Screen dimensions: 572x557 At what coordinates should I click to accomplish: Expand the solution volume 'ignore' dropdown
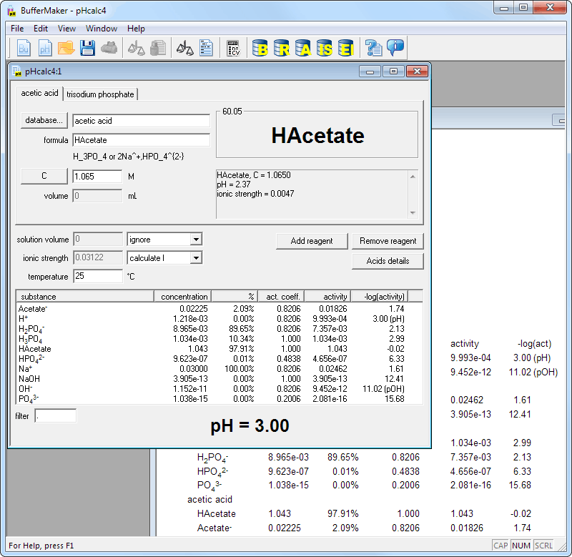tap(196, 240)
